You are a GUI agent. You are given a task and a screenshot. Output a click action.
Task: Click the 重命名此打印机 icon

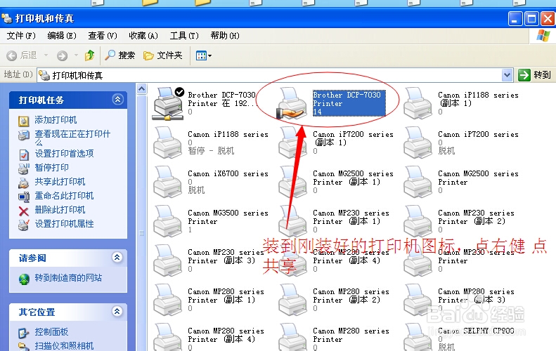tap(23, 197)
